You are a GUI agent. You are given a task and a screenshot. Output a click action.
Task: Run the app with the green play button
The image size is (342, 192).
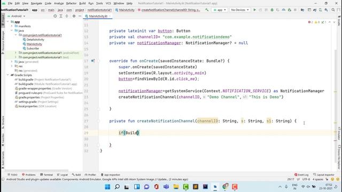point(254,10)
